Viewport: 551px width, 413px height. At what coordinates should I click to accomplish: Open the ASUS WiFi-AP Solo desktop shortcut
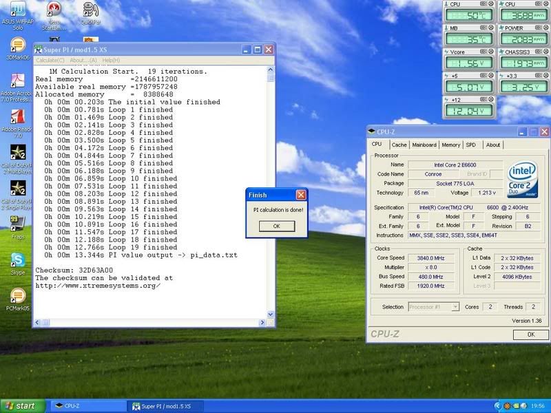pyautogui.click(x=18, y=14)
